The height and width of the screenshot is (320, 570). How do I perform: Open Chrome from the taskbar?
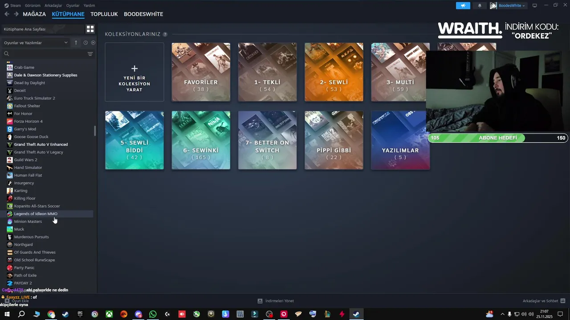coord(51,314)
